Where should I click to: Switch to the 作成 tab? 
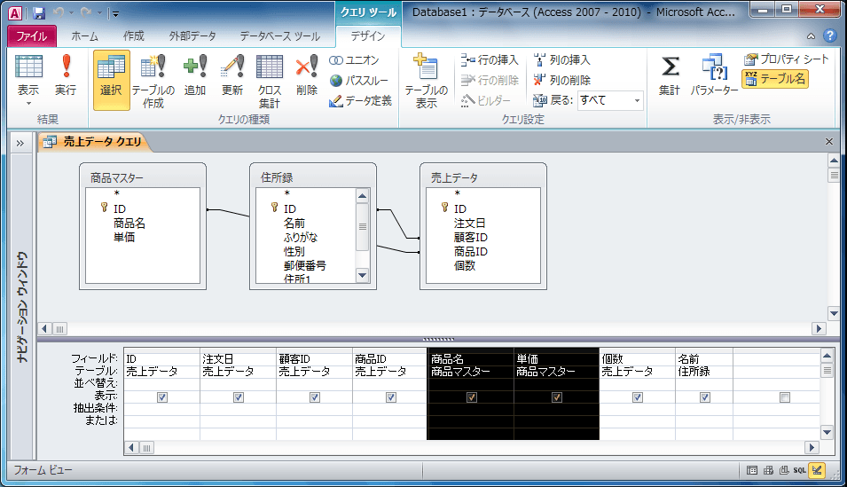pos(133,36)
